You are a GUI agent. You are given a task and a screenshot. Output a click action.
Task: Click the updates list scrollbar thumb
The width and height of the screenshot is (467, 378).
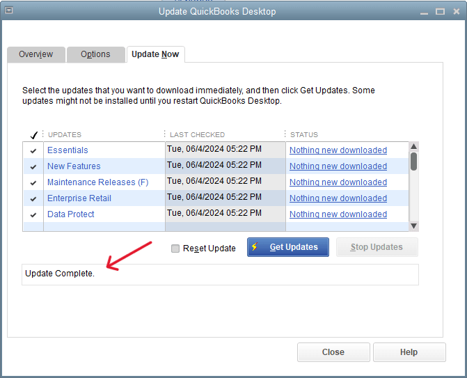pos(413,162)
